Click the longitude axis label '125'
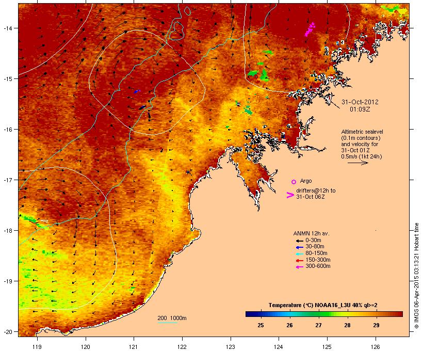 pyautogui.click(x=327, y=347)
